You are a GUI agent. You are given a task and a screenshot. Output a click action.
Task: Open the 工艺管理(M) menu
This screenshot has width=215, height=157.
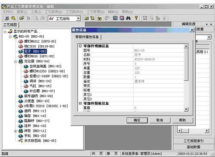[95, 12]
